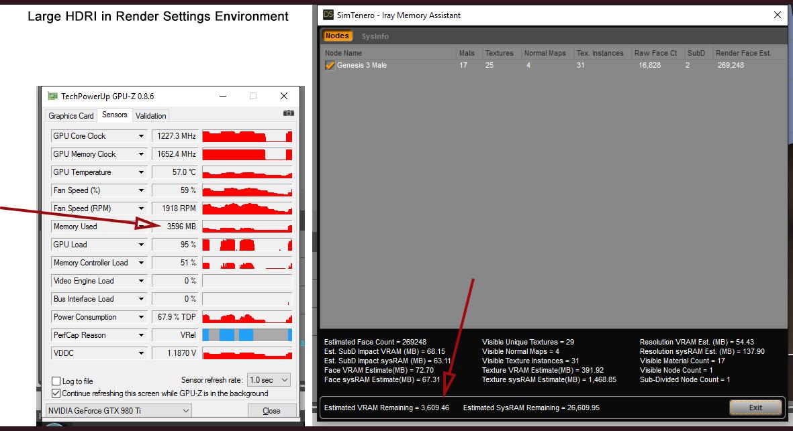Screen dimensions: 793x431
Task: Open the Fan Speed (RPM) sensor dropdown
Action: tap(141, 208)
